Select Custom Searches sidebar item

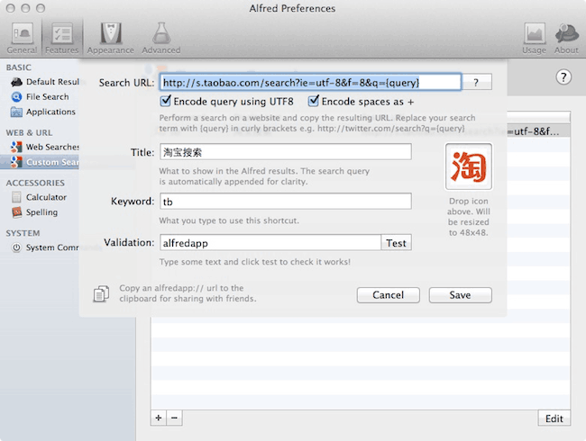pyautogui.click(x=40, y=162)
